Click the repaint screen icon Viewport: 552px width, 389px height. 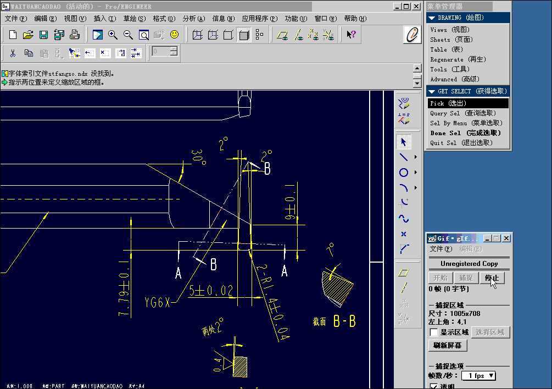[x=98, y=35]
